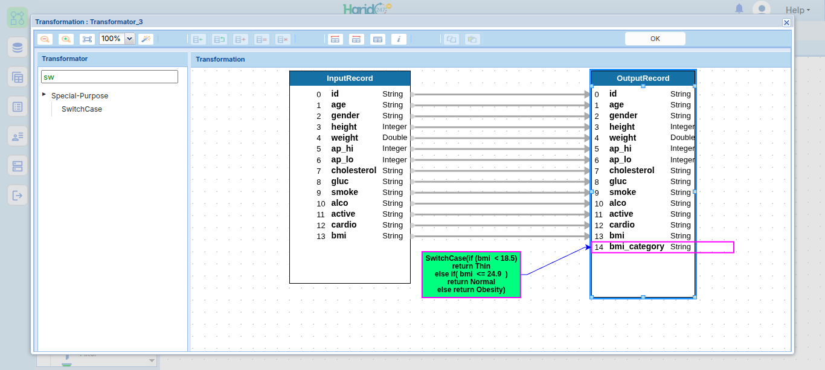825x370 pixels.
Task: Expand the dropdown arrow below the dialog
Action: coord(152,361)
